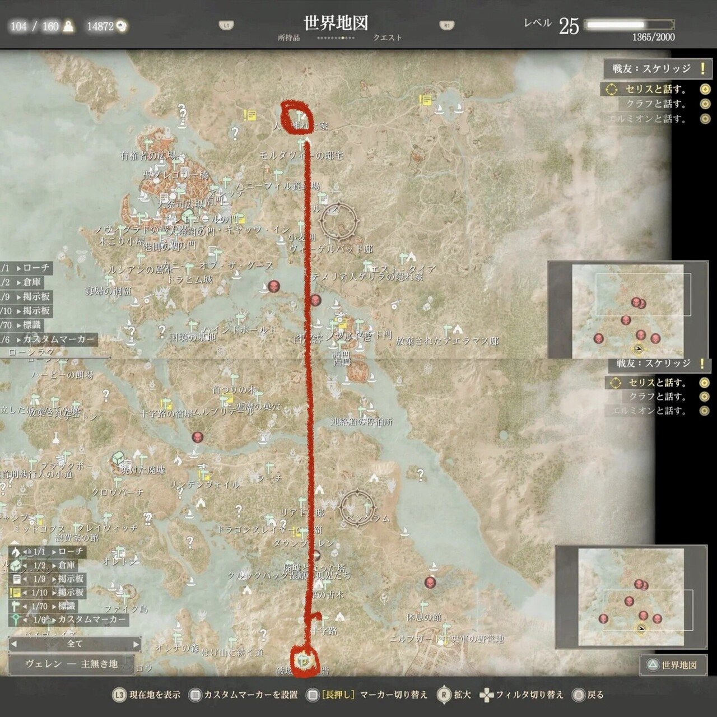Click フィルタ切り替え in the bottom bar
717x717 pixels.
(529, 695)
